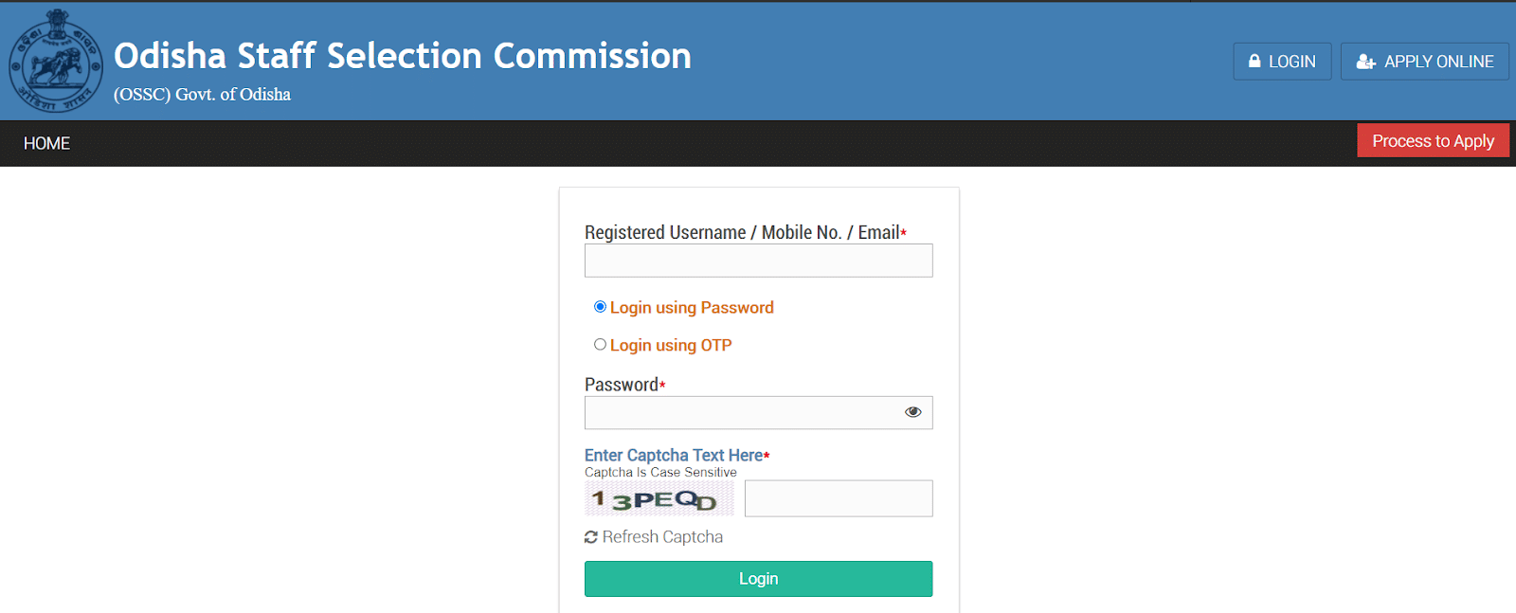Click the Refresh Captcha link
This screenshot has width=1516, height=613.
pos(663,536)
